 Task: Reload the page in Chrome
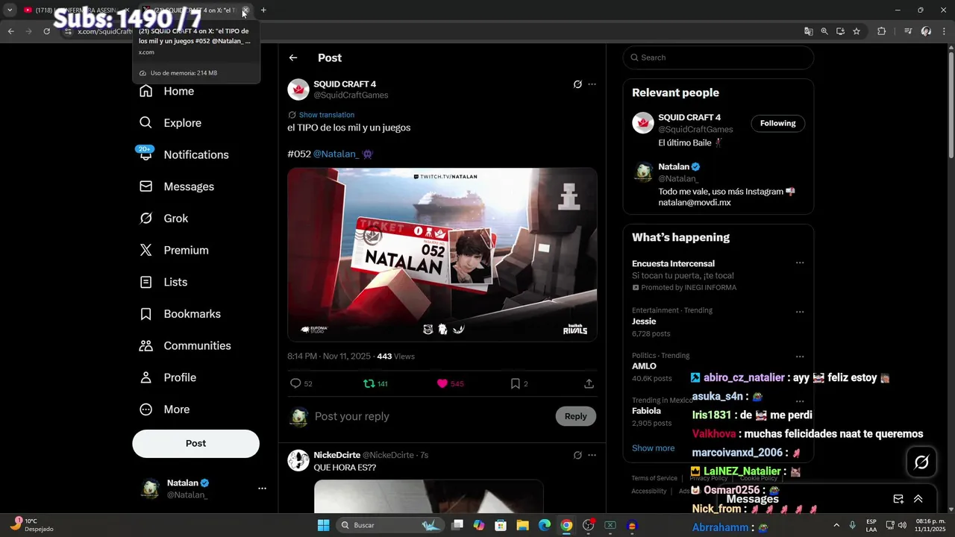click(46, 31)
